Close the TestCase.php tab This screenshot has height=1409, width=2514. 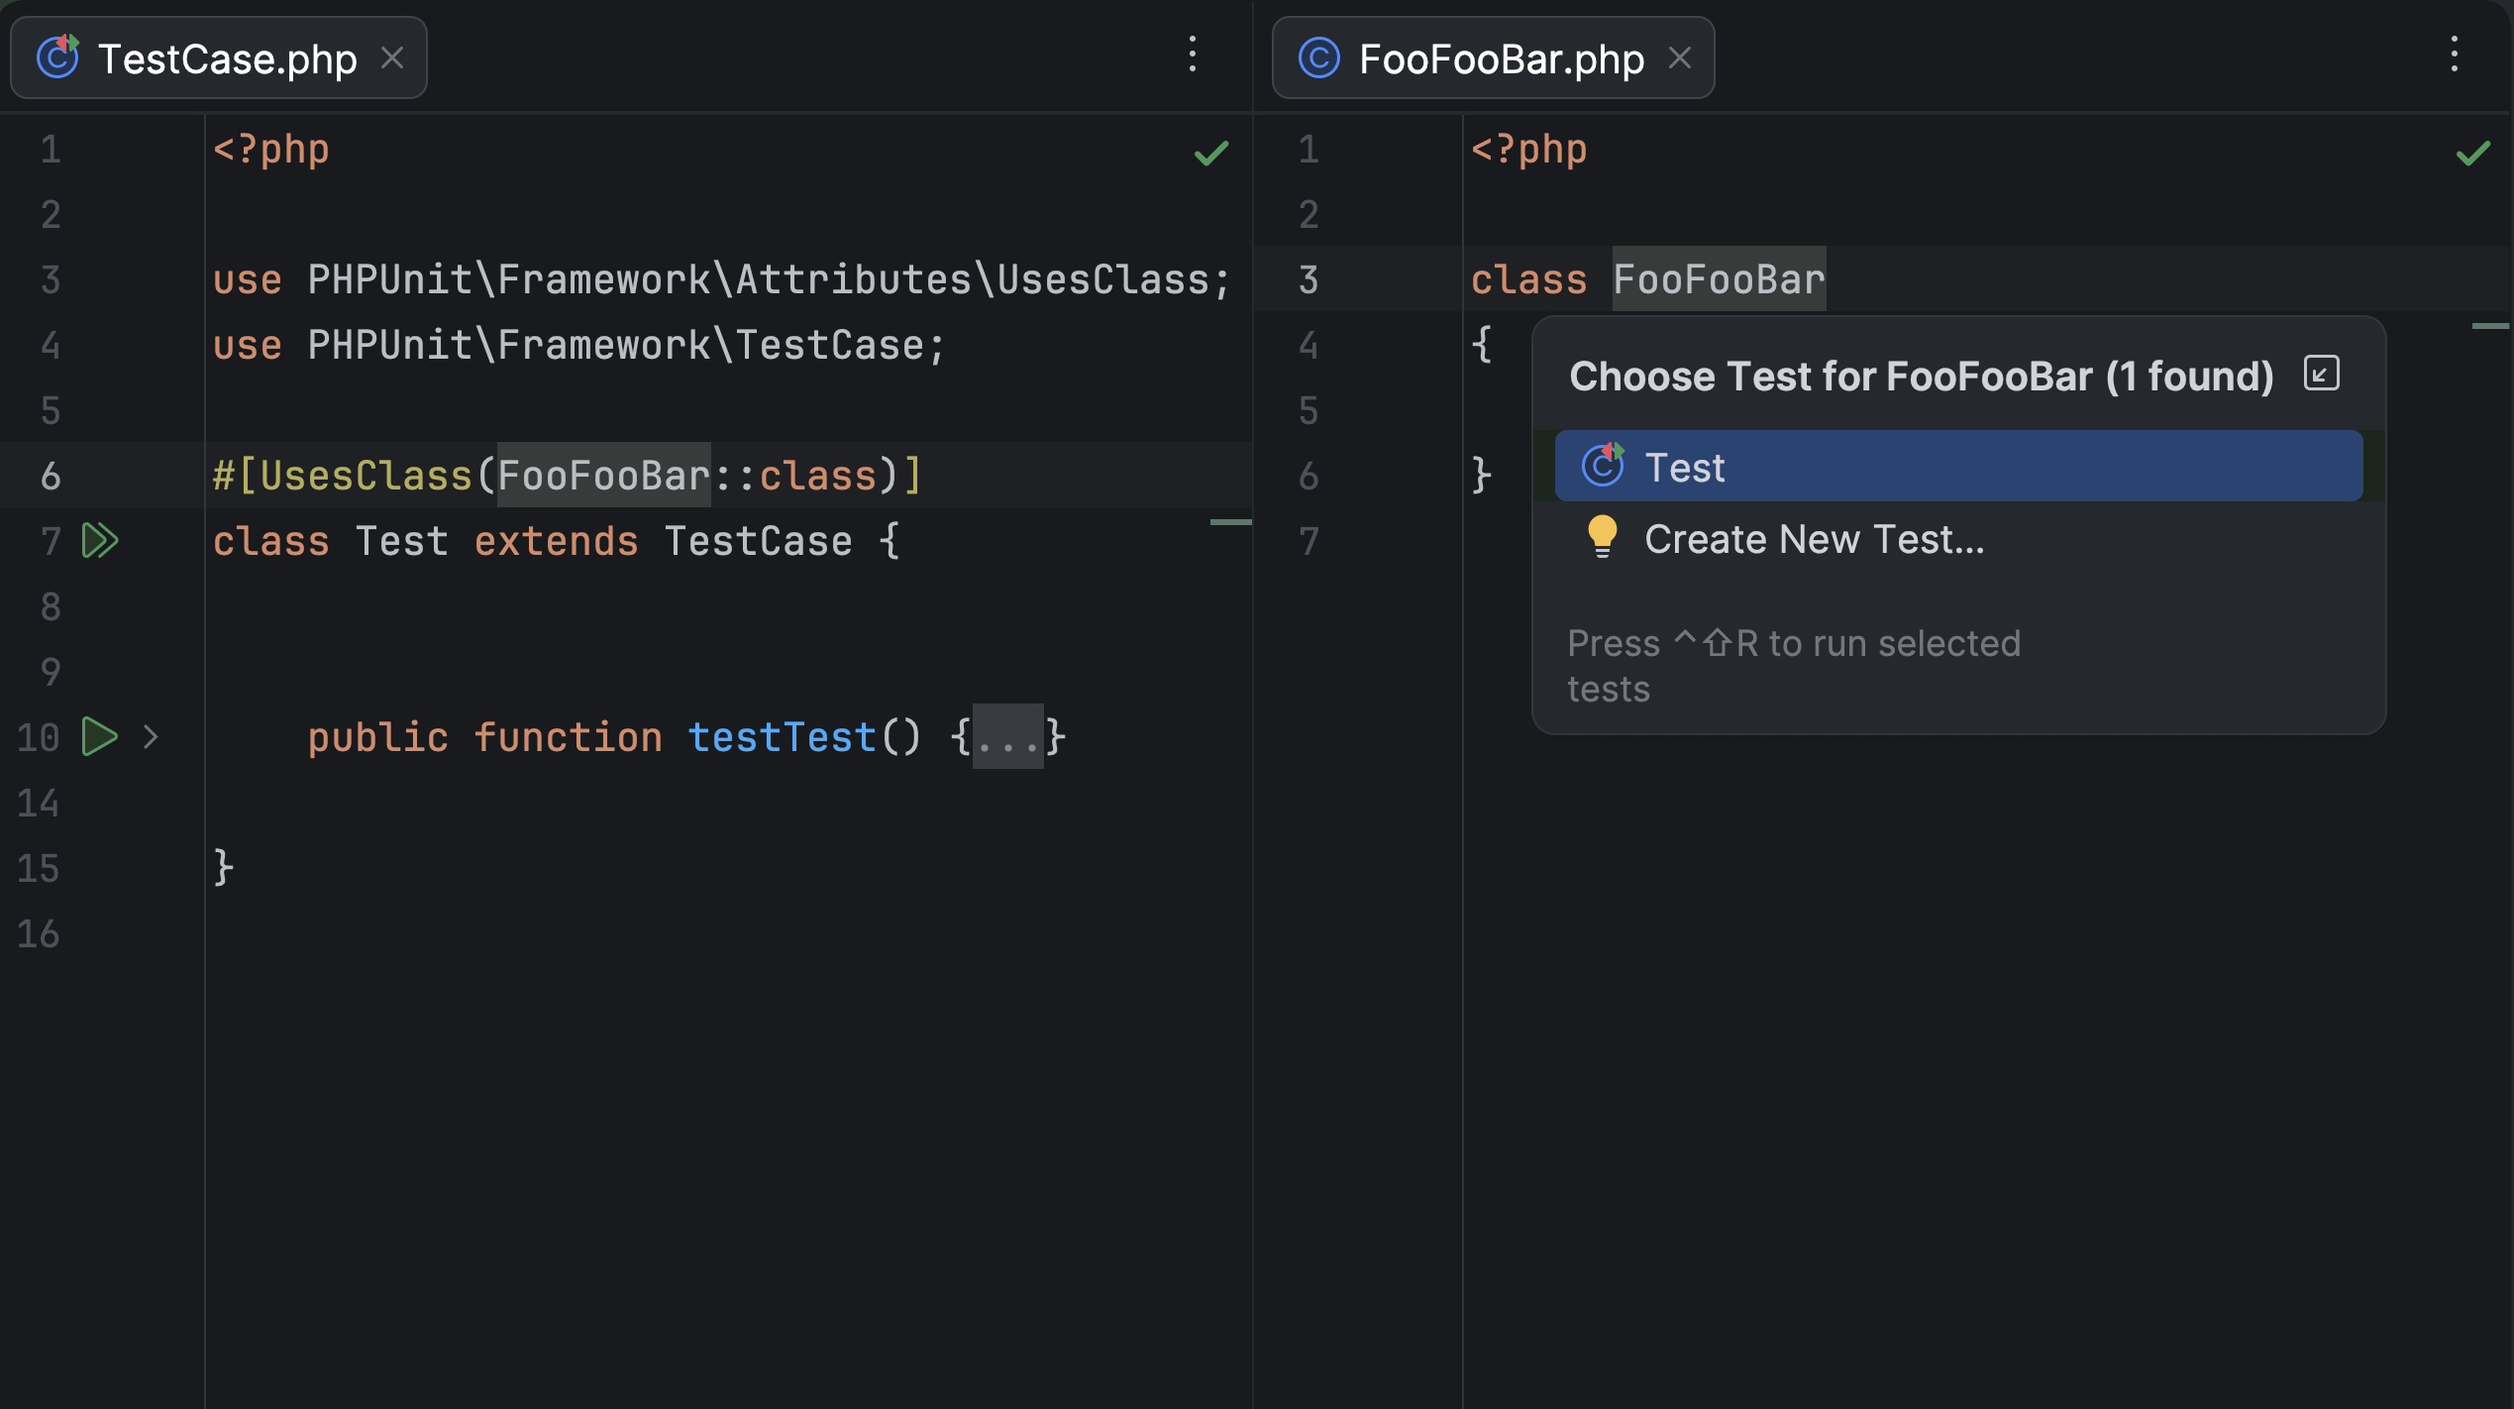pyautogui.click(x=392, y=57)
